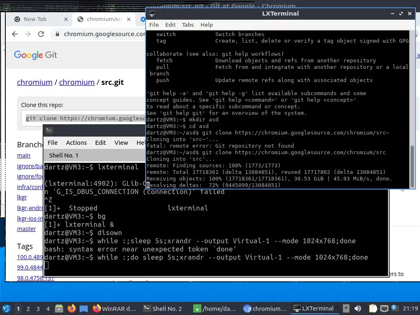
Task: Launch Firefox from the quick-launch icon
Action: pyautogui.click(x=71, y=308)
